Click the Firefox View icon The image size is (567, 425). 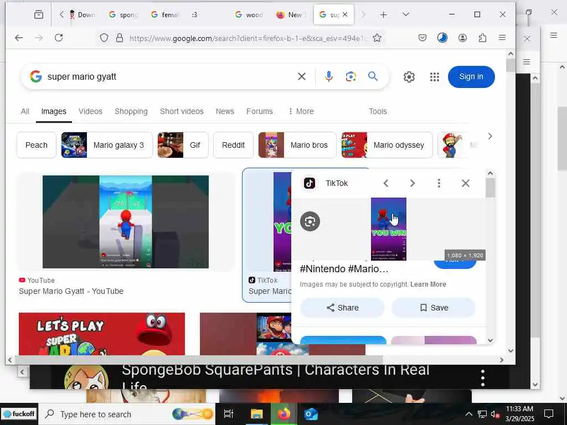click(38, 14)
